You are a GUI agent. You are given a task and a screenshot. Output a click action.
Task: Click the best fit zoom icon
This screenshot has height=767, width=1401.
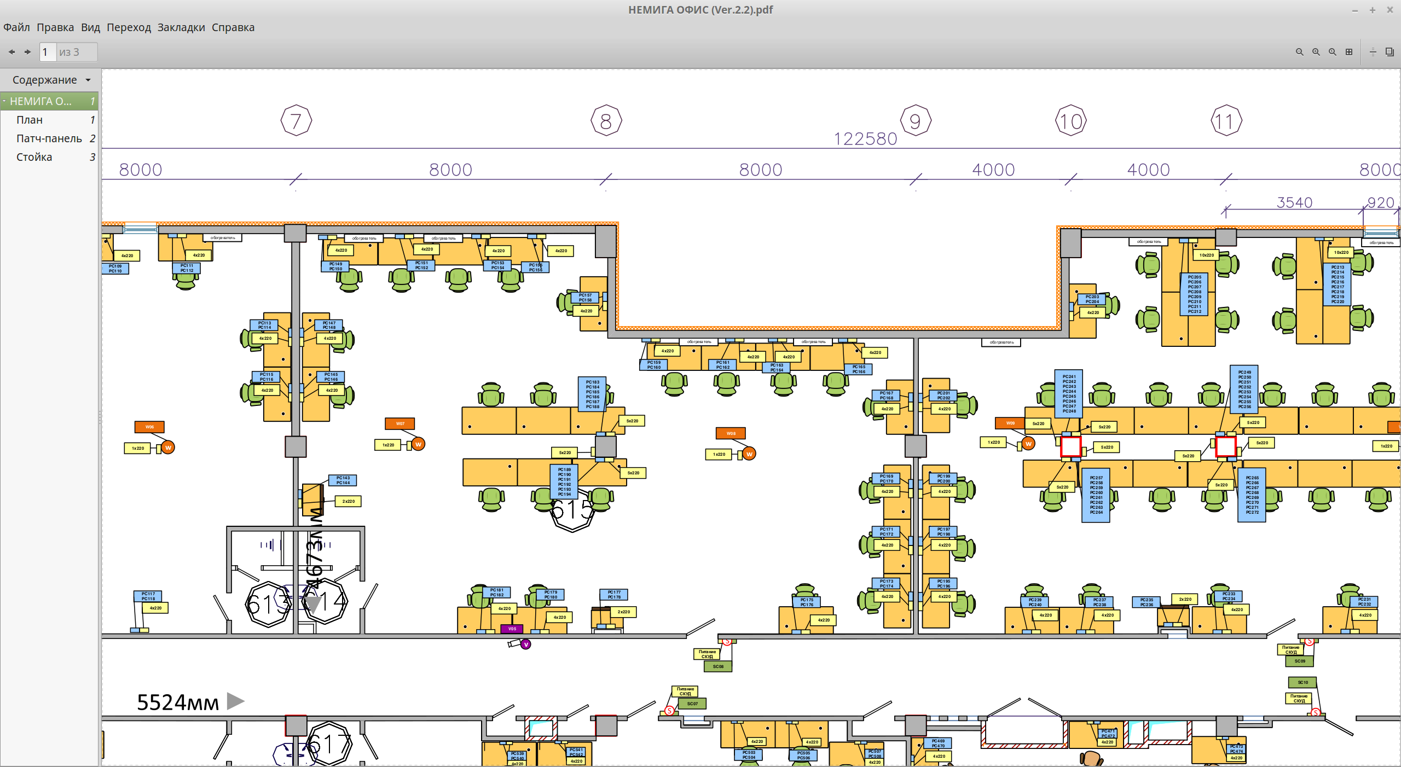[1349, 52]
